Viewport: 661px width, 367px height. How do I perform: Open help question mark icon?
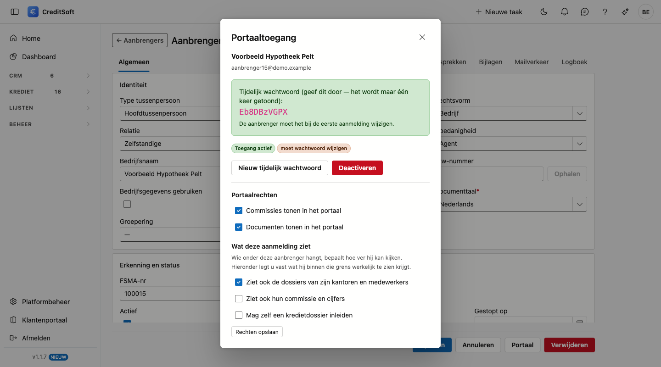tap(605, 12)
